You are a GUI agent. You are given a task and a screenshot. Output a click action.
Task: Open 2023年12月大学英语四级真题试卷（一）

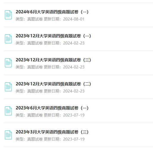tap(53, 36)
